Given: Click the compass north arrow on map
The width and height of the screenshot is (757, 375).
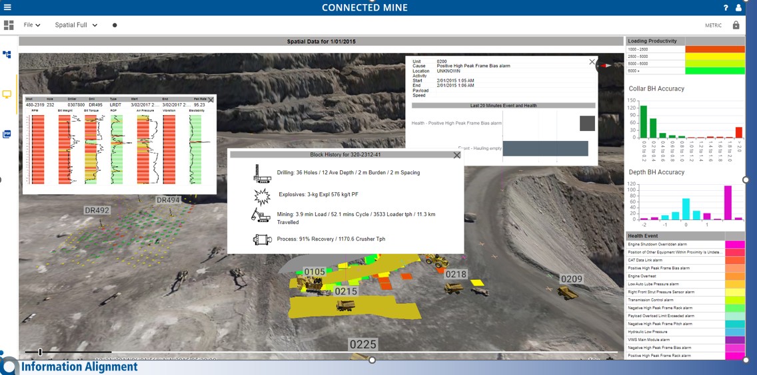Looking at the screenshot, I should tap(605, 65).
